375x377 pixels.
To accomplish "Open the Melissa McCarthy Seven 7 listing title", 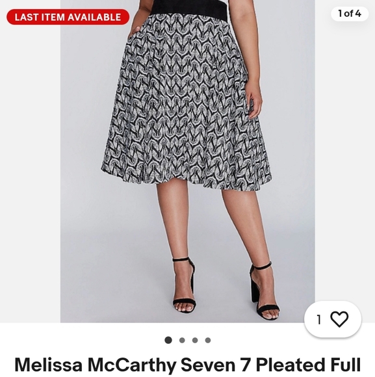I will point(187,365).
